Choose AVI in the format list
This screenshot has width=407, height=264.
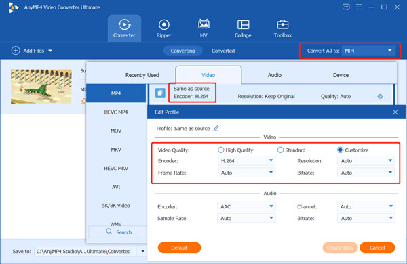pyautogui.click(x=116, y=187)
